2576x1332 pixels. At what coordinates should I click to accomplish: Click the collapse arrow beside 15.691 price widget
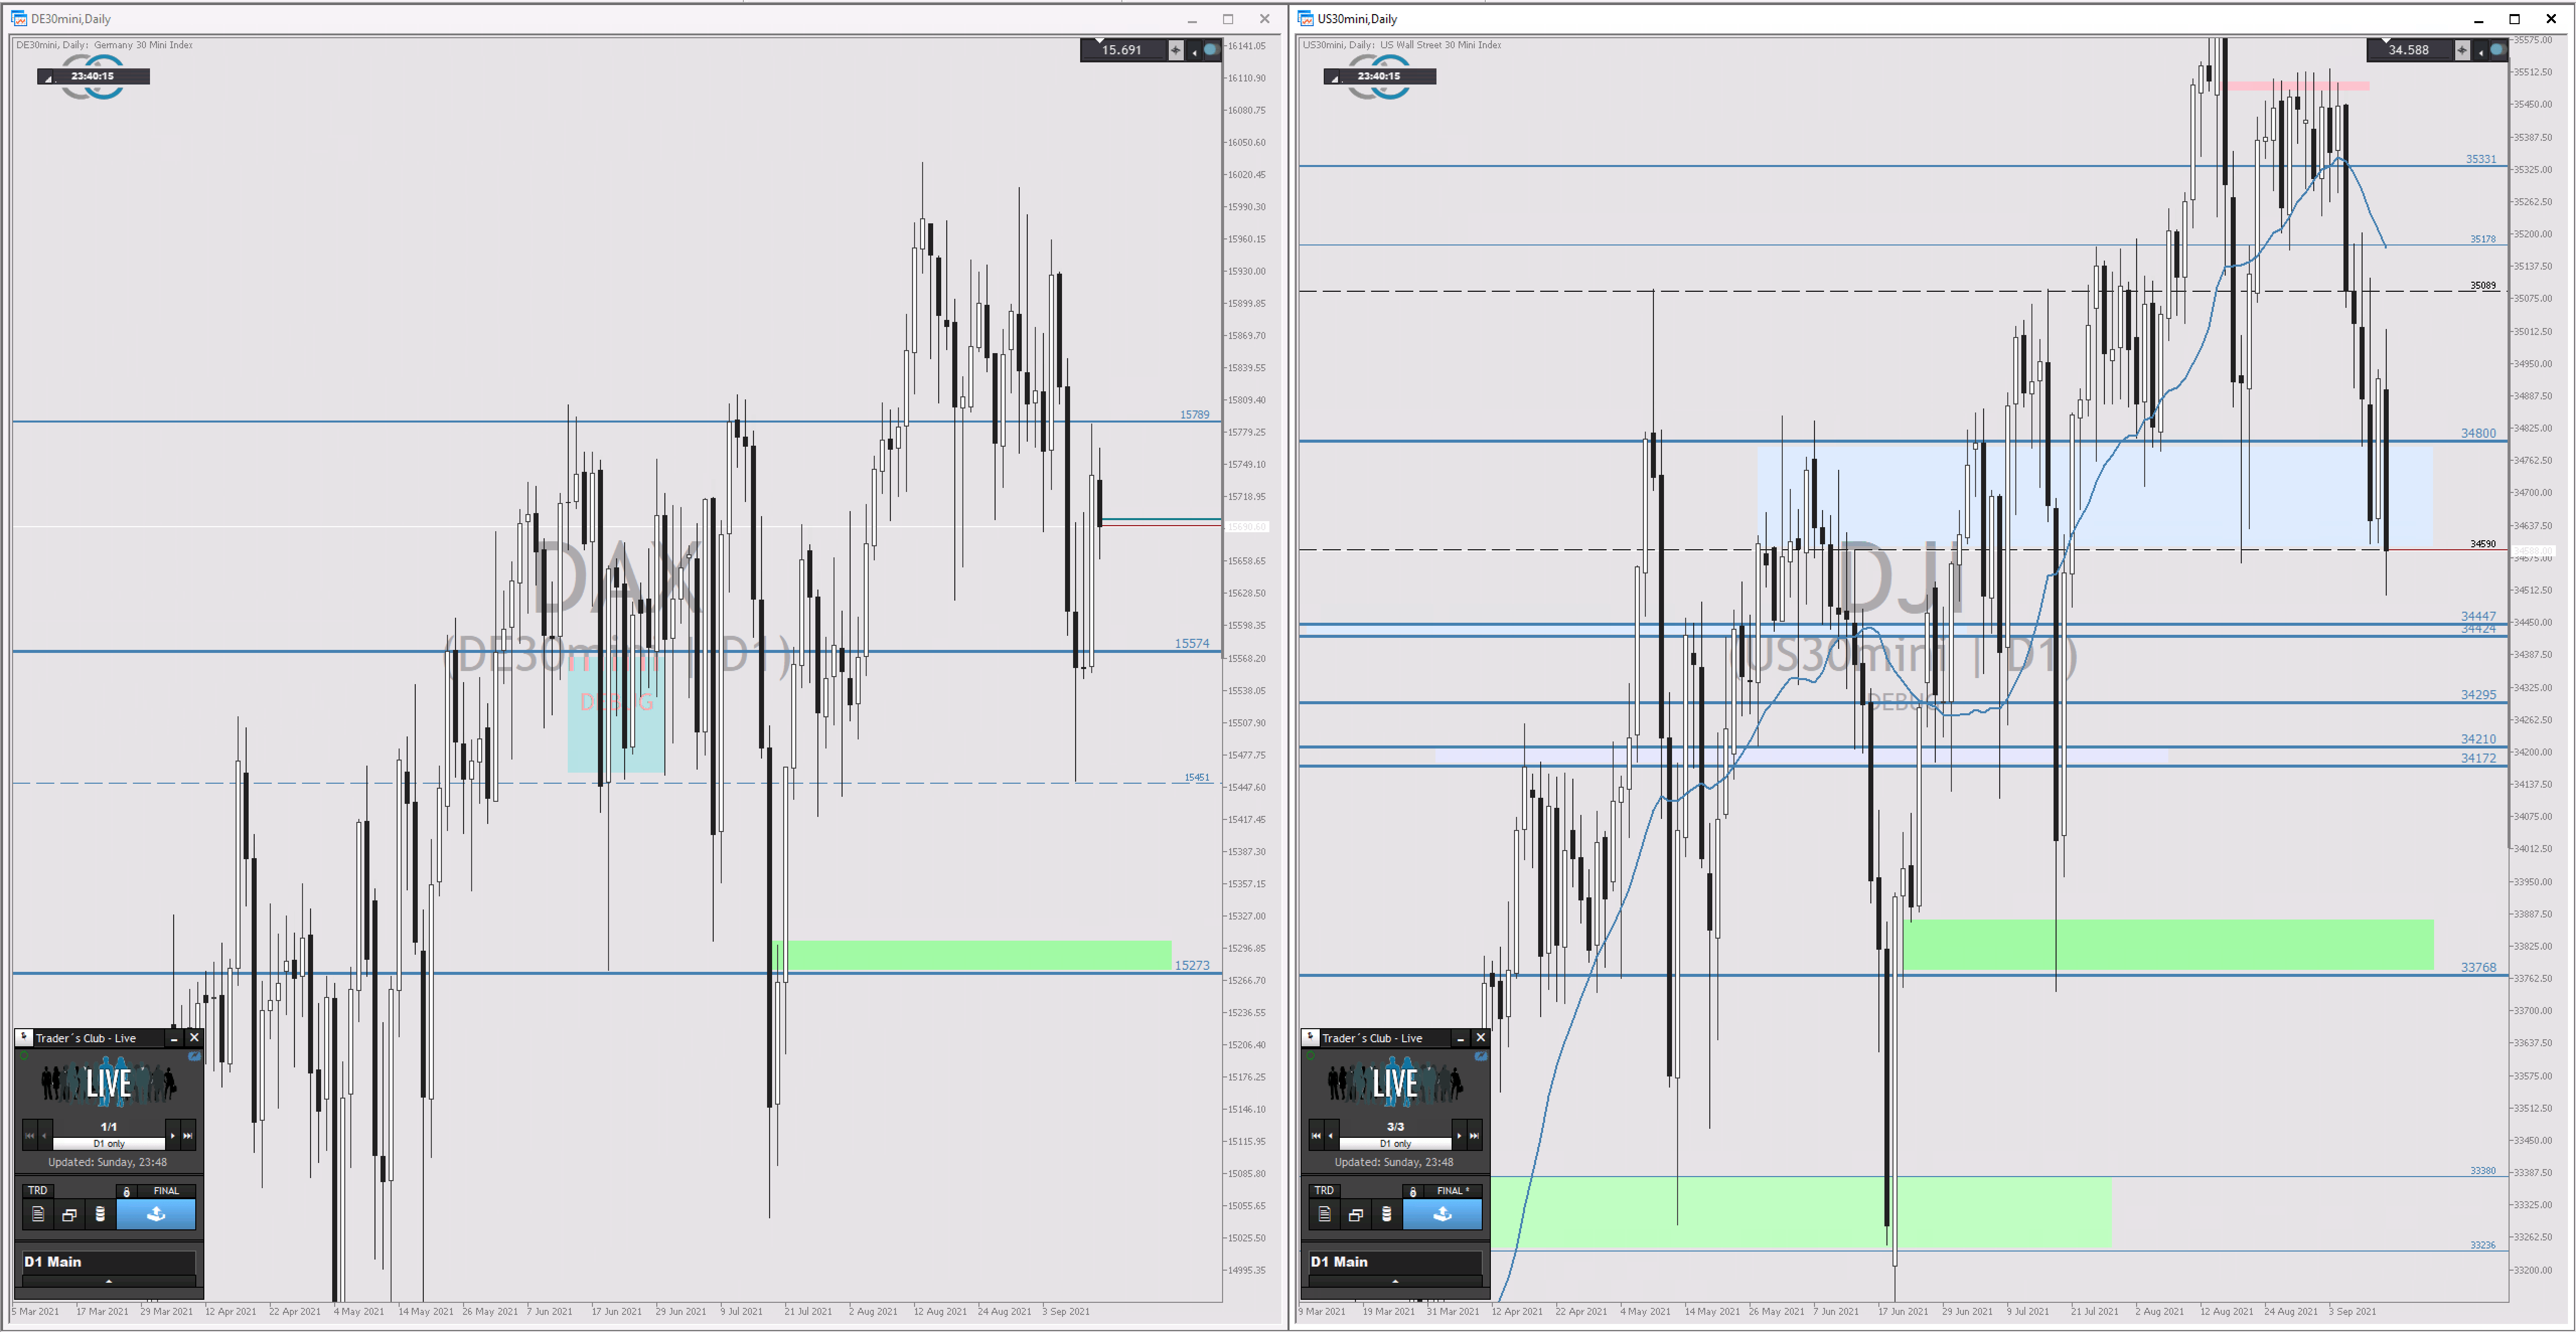[1193, 51]
